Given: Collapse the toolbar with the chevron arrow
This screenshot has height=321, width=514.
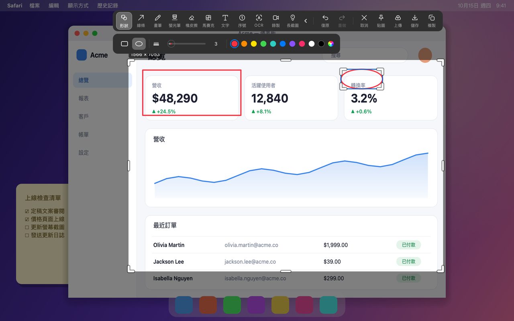Looking at the screenshot, I should tap(306, 21).
